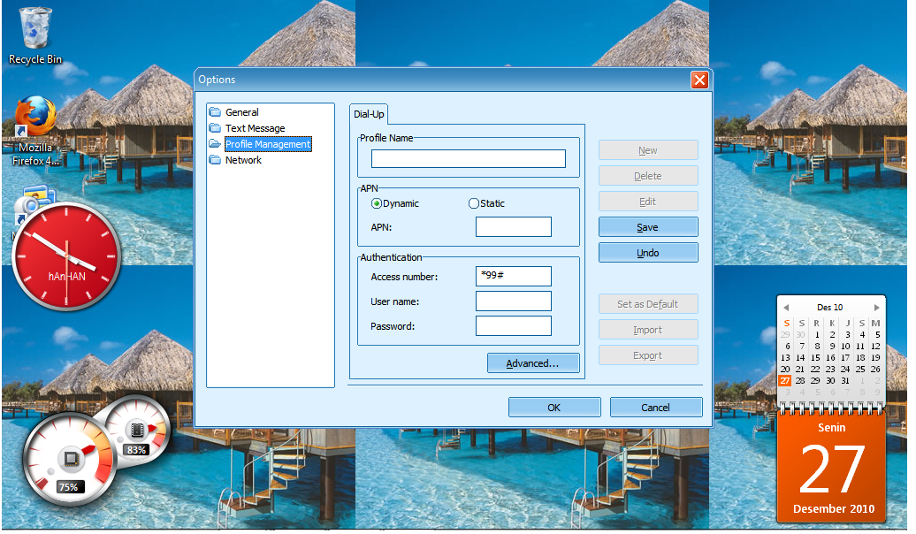Click the Undo button
This screenshot has width=916, height=534.
(648, 253)
